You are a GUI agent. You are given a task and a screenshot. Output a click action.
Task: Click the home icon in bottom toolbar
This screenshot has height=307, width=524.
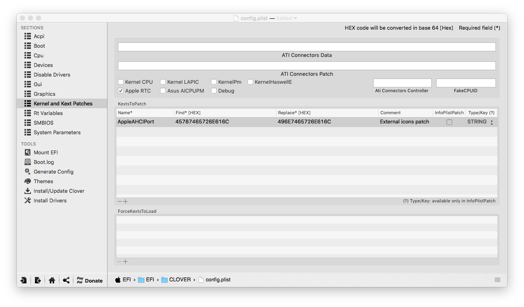[x=52, y=281]
